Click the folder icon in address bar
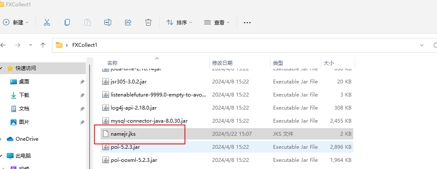 59,45
